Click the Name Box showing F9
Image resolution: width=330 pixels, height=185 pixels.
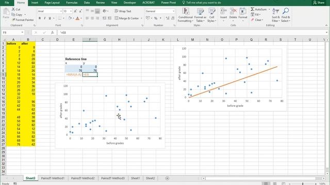(12, 32)
